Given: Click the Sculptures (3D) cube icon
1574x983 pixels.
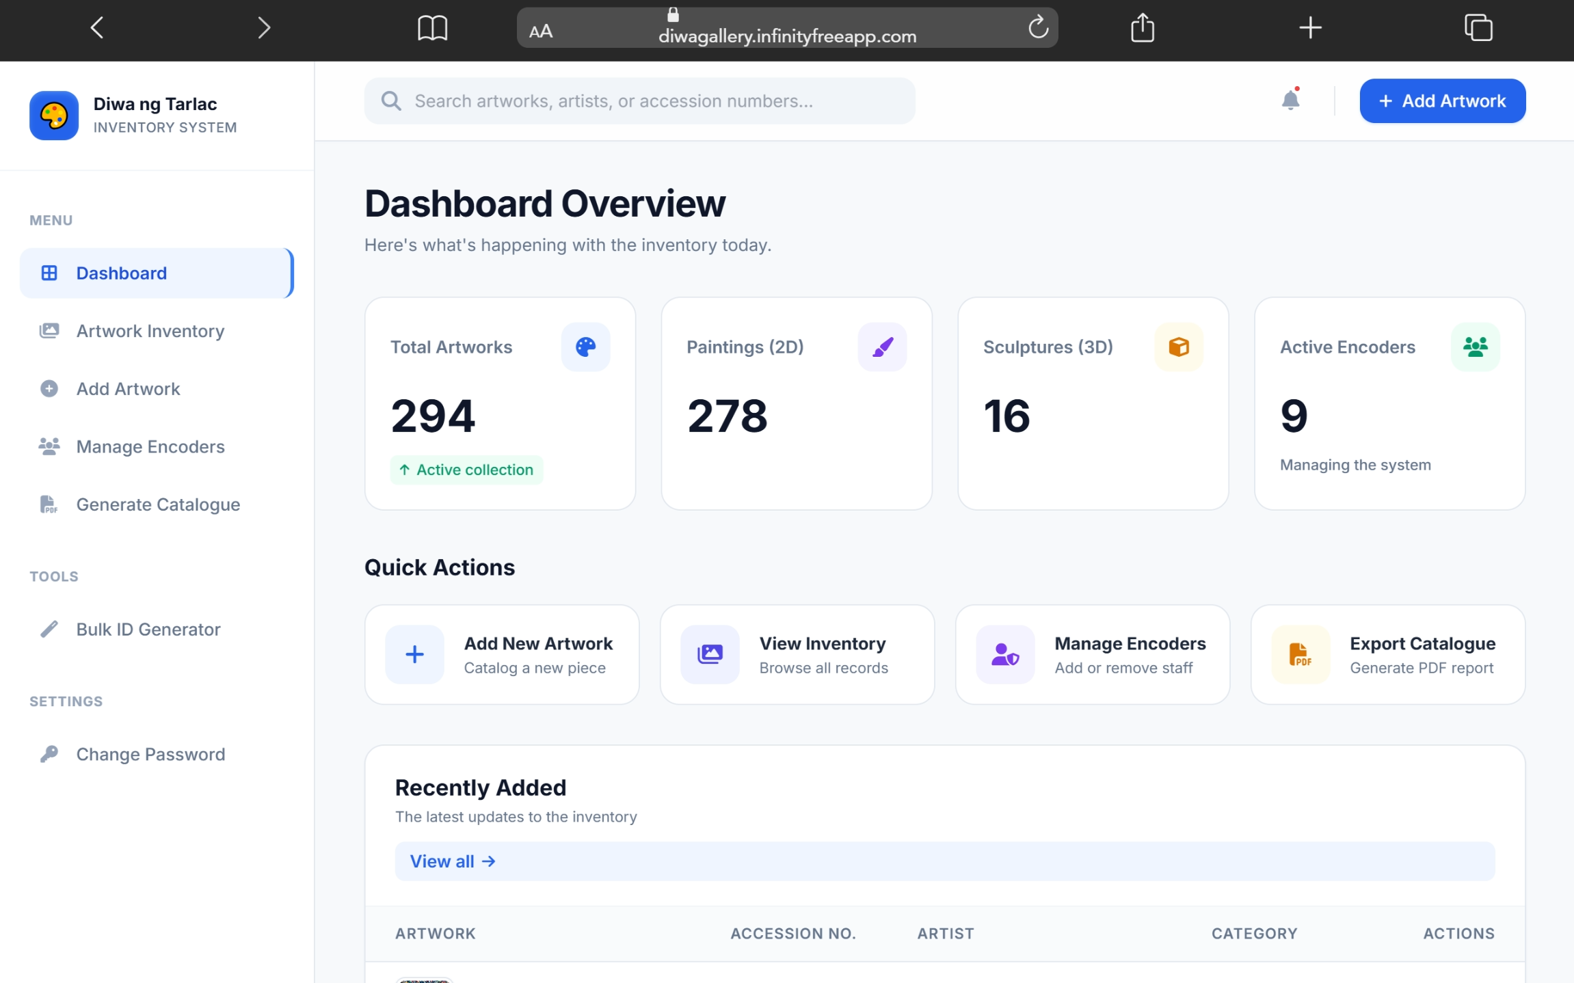Looking at the screenshot, I should [1179, 347].
